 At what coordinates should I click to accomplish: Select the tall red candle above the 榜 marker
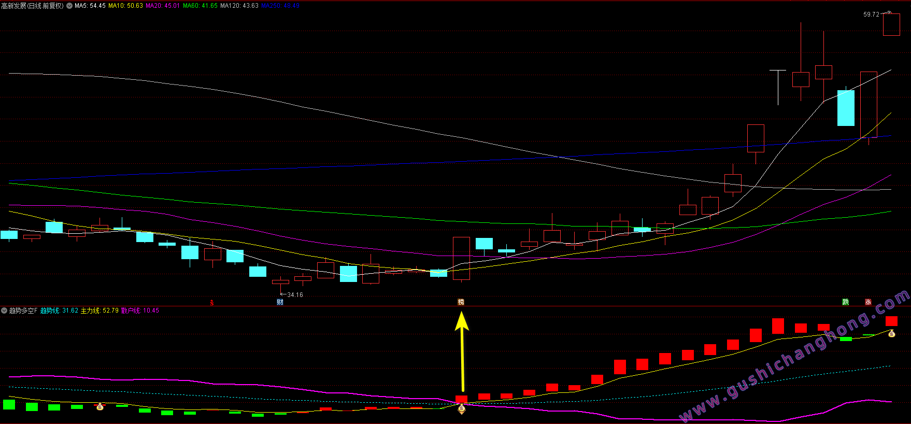point(461,259)
